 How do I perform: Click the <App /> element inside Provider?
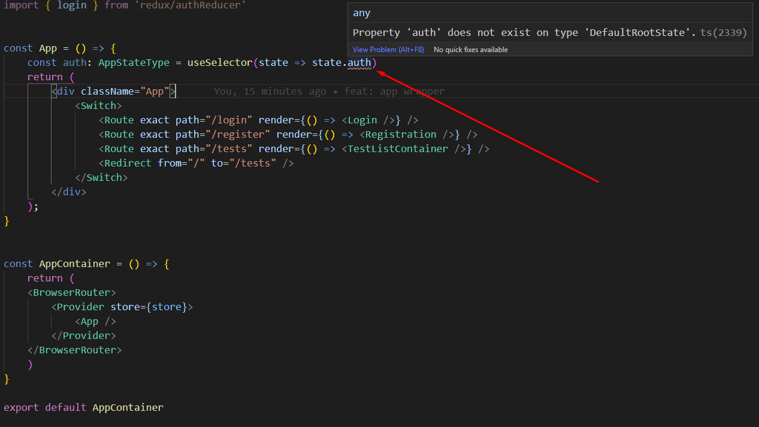[x=96, y=322]
